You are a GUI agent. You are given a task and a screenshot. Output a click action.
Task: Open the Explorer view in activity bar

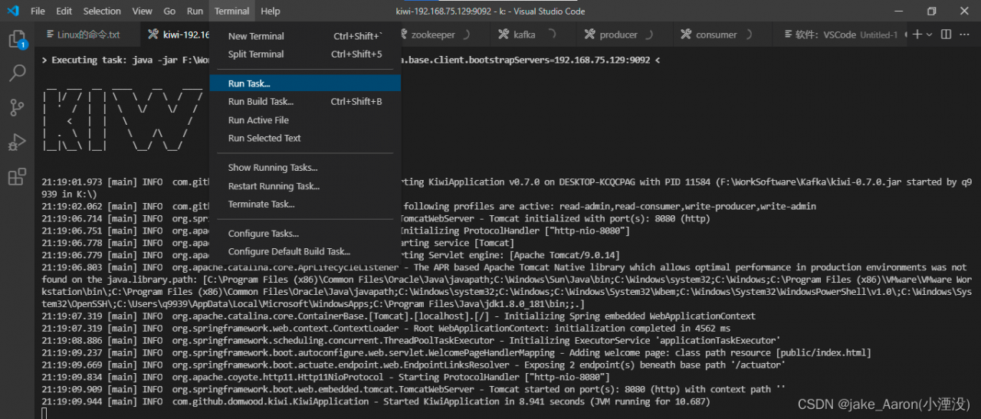point(17,38)
